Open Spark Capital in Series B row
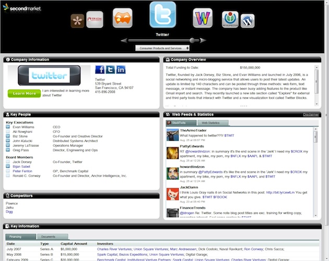329x261 pixels. pyautogui.click(x=107, y=255)
